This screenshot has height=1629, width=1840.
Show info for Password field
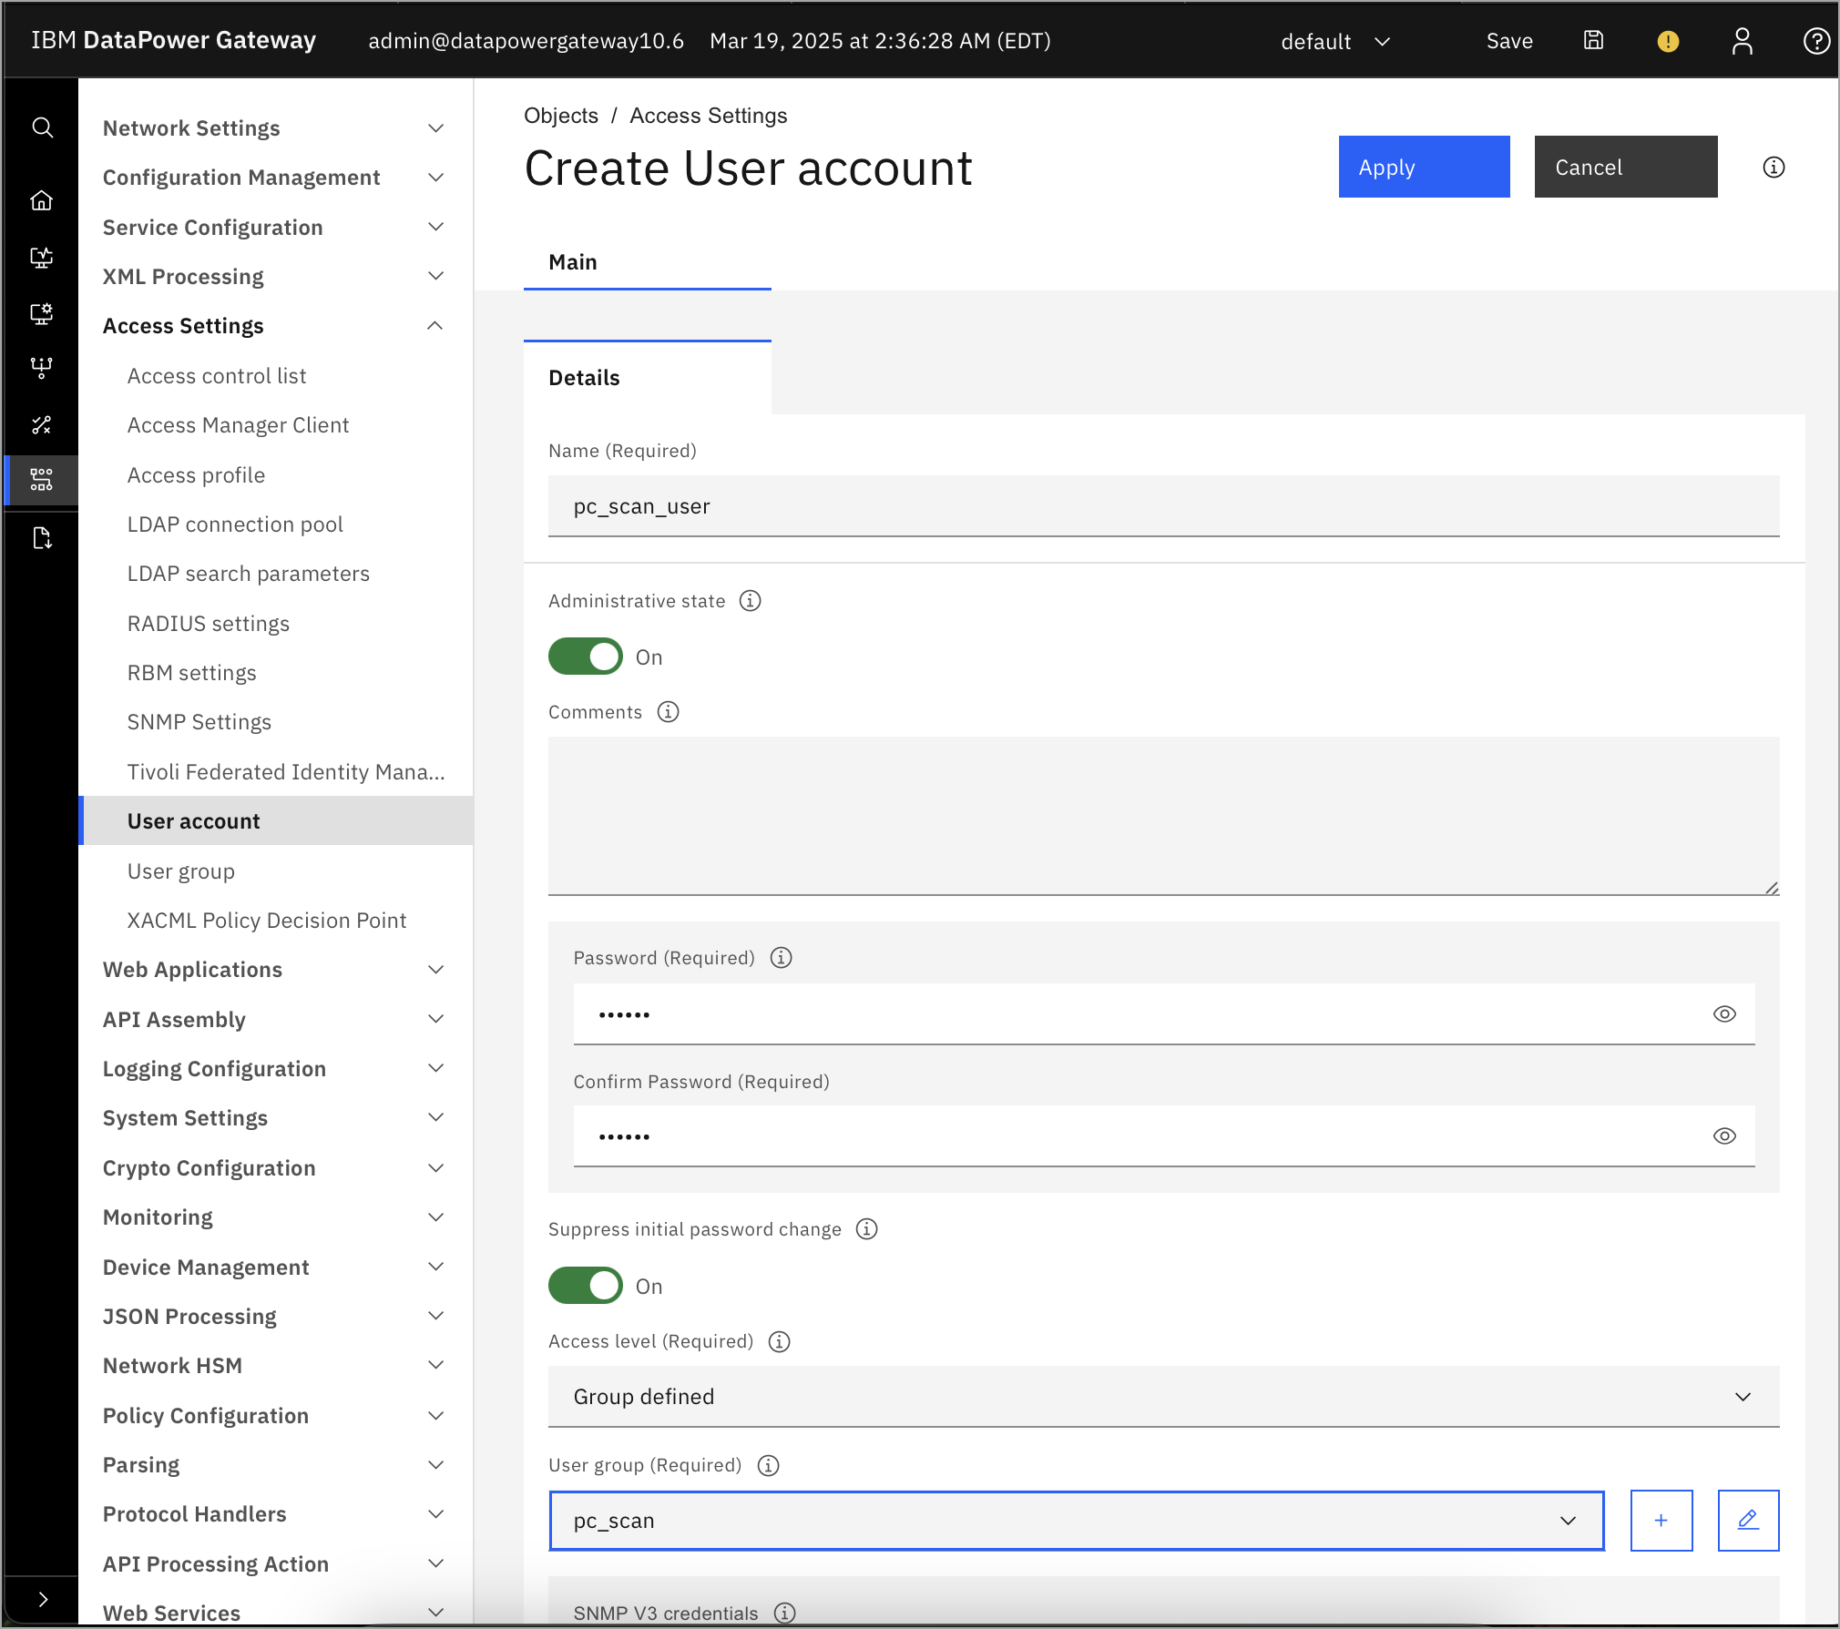(781, 958)
